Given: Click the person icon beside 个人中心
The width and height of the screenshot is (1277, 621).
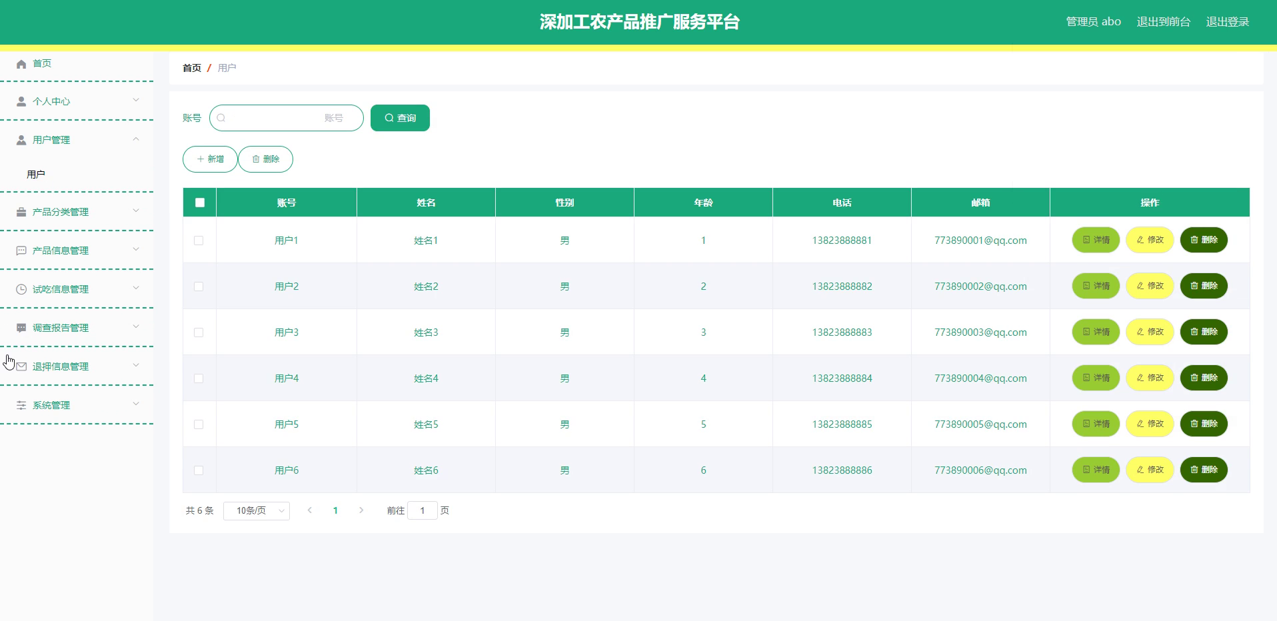Looking at the screenshot, I should (x=21, y=101).
